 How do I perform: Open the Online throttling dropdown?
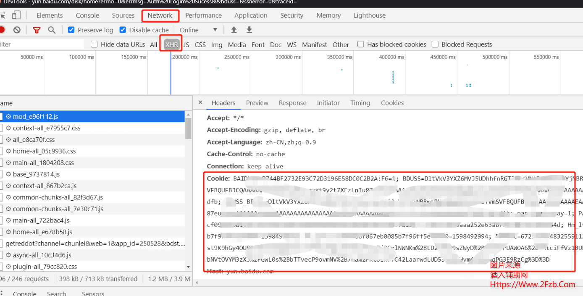point(198,30)
